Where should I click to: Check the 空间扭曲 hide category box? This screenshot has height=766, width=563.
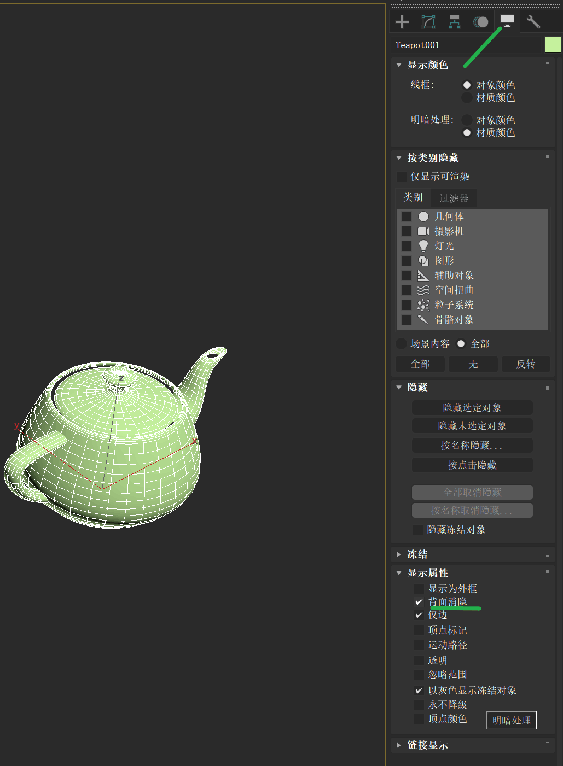tap(407, 290)
